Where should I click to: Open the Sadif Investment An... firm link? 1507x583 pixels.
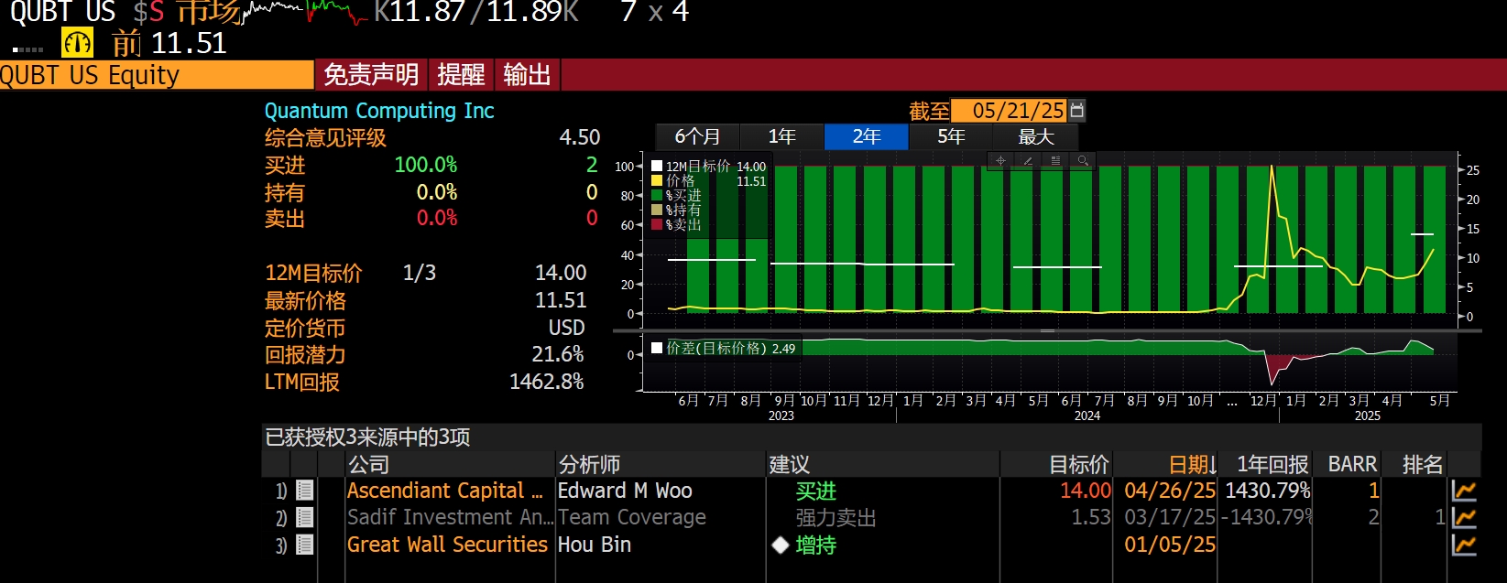450,517
